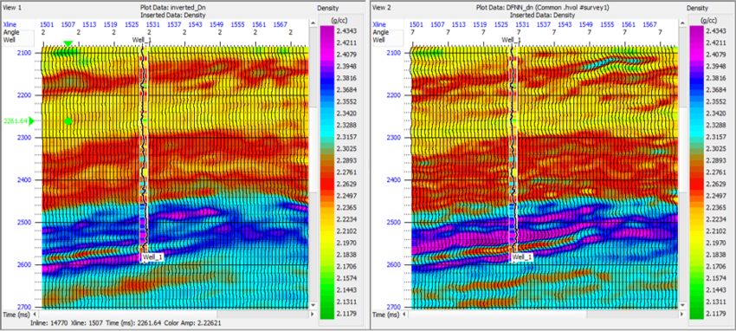The width and height of the screenshot is (736, 331).
Task: Click xline 1567 header label in View 2
Action: point(649,24)
